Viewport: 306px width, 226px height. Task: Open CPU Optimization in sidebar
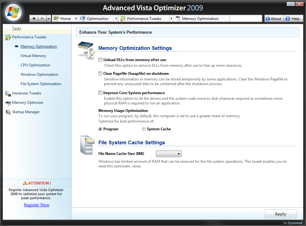[x=35, y=65]
